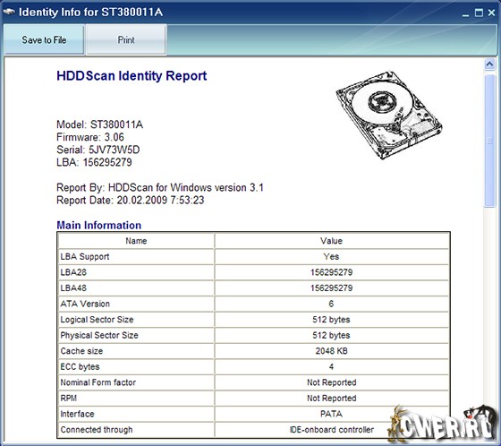This screenshot has height=446, width=501.
Task: Click the ATA Version row label
Action: tap(85, 304)
